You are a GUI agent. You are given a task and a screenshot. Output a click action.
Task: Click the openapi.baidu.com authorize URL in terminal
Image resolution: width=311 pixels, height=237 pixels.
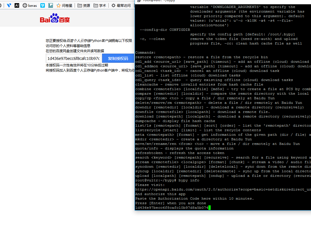click(x=223, y=189)
